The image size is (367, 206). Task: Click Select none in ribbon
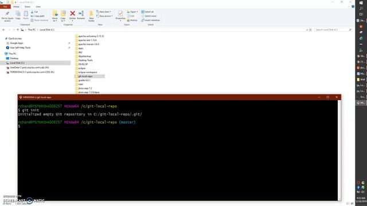(x=149, y=16)
